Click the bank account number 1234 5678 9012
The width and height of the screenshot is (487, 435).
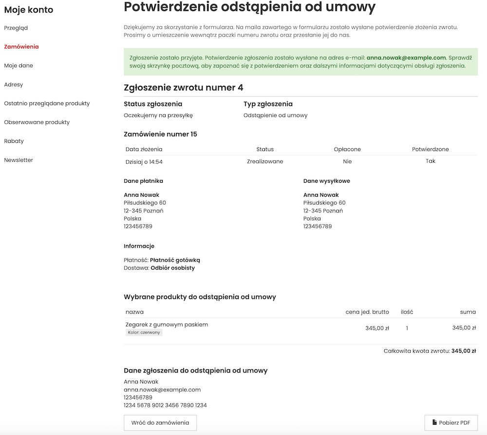coord(165,405)
